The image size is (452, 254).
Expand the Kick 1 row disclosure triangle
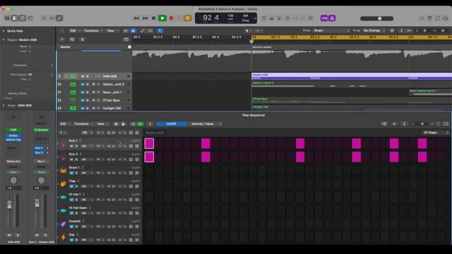point(58,143)
